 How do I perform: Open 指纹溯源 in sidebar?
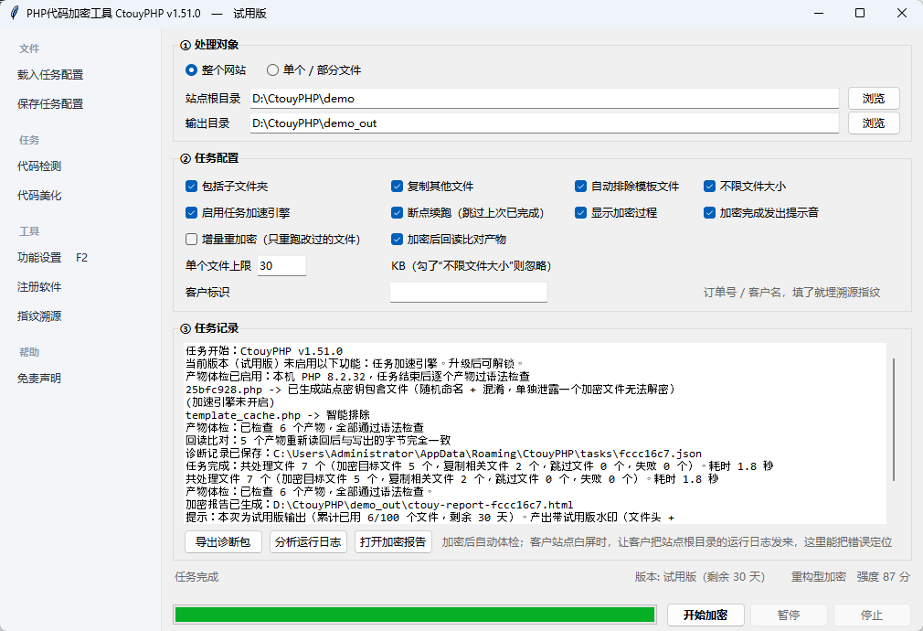click(39, 316)
